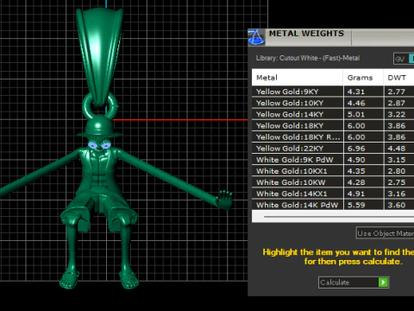Select the Yellow Gold:10KY row
This screenshot has height=311, width=414.
(333, 103)
